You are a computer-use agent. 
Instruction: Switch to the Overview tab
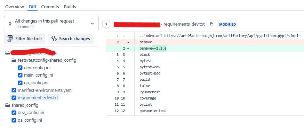click(15, 7)
